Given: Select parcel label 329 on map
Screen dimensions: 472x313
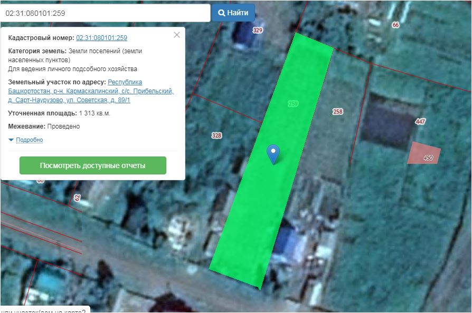Looking at the screenshot, I should pos(258,31).
